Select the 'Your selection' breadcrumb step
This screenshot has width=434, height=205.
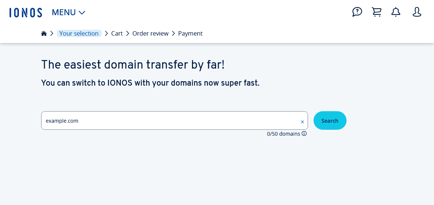(x=79, y=34)
